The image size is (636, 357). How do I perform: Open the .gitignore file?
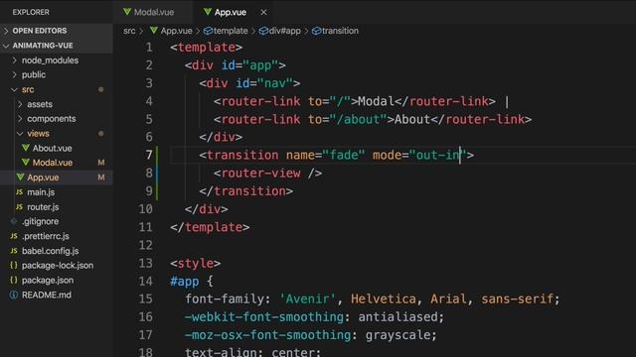pos(40,221)
